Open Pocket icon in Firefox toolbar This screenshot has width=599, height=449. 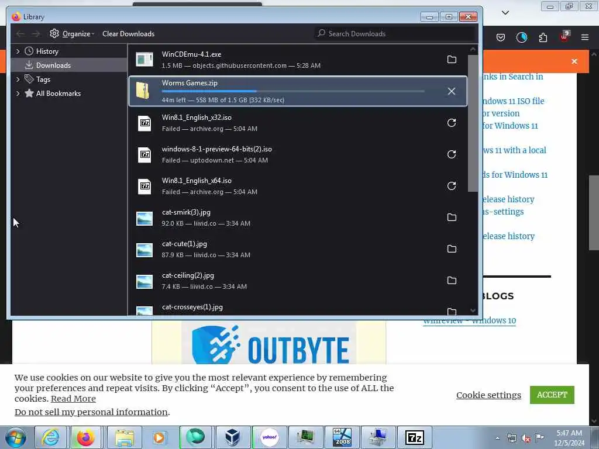point(501,37)
